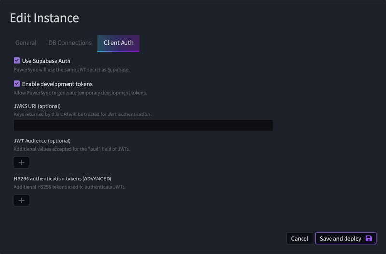This screenshot has height=254, width=386.
Task: Click the 'PowerSync will use the same JWT secret' description
Action: click(71, 70)
